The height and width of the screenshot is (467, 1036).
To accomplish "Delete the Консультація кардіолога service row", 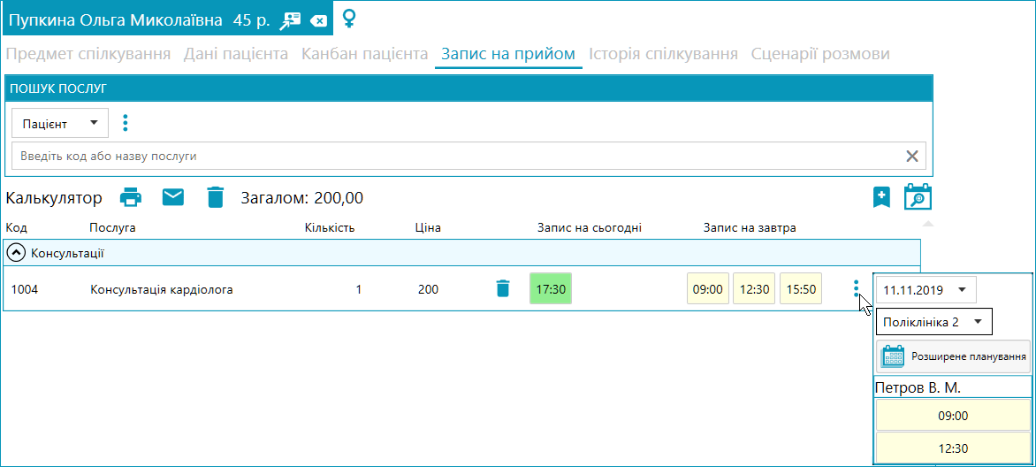I will click(503, 288).
